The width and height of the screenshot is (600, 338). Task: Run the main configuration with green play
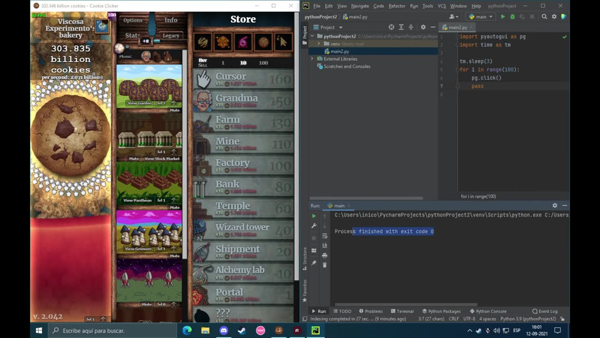pos(503,16)
